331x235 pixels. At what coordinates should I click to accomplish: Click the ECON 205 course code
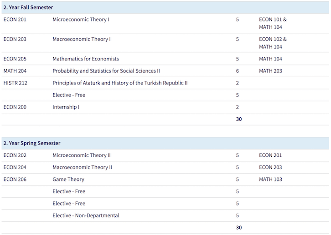click(x=15, y=59)
